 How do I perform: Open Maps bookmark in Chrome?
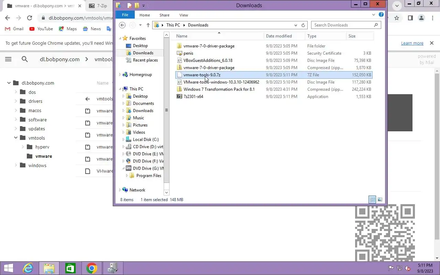point(68,29)
